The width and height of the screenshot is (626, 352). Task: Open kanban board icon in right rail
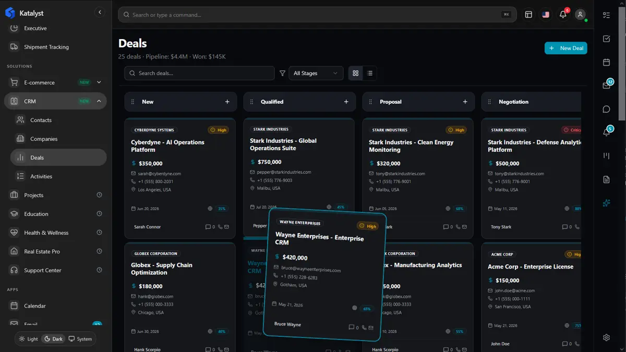pyautogui.click(x=606, y=156)
